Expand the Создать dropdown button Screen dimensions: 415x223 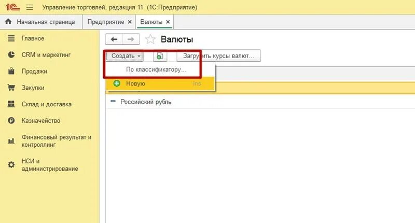(x=125, y=56)
